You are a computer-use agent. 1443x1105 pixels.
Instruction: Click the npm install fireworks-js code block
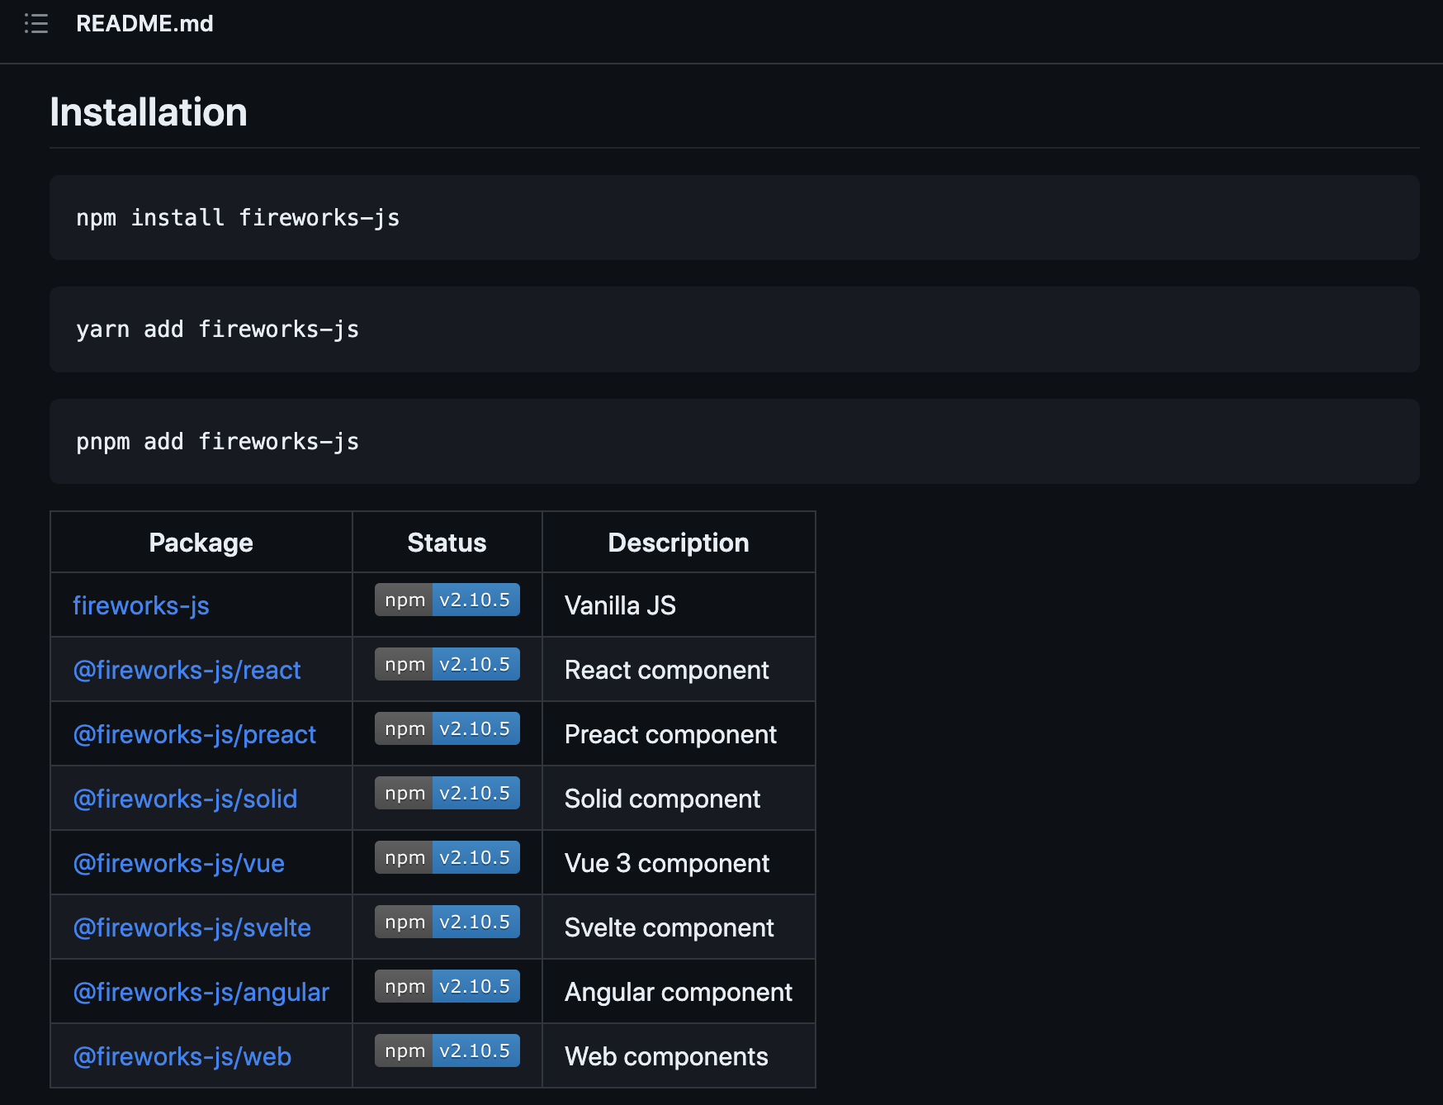735,218
